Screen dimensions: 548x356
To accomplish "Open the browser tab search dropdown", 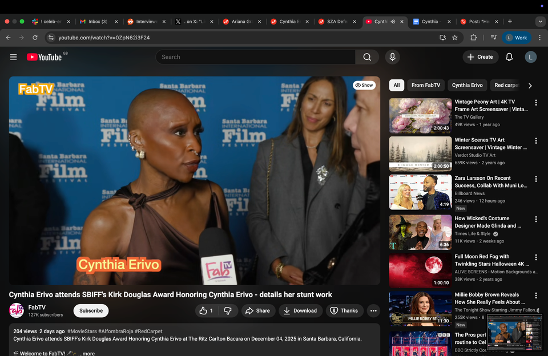I will [x=540, y=22].
